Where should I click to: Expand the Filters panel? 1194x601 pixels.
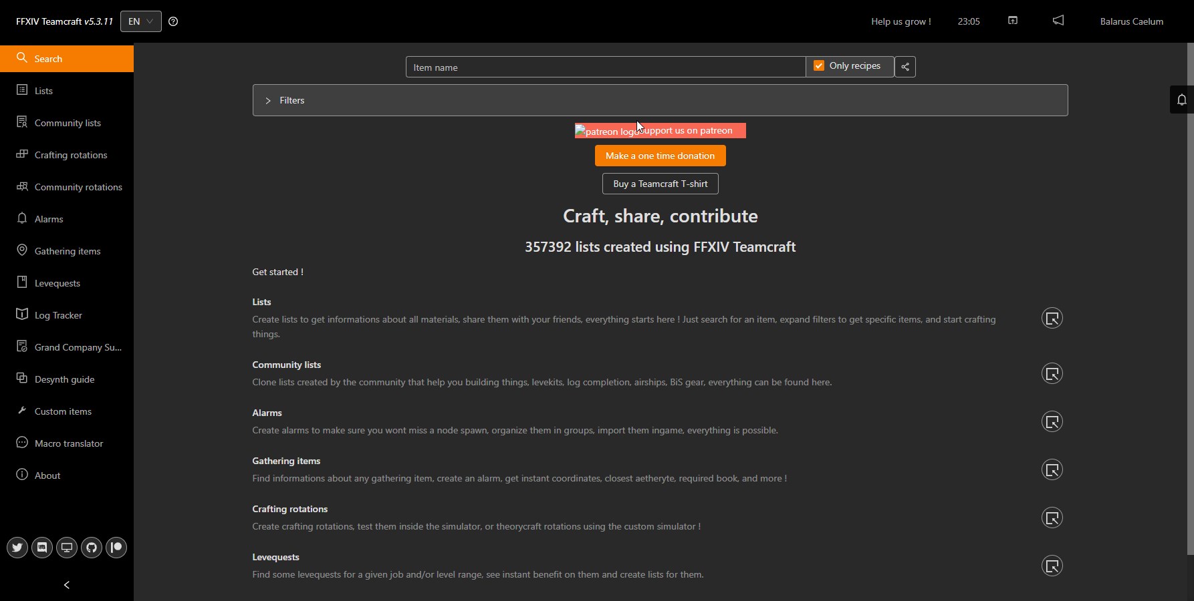pos(661,100)
